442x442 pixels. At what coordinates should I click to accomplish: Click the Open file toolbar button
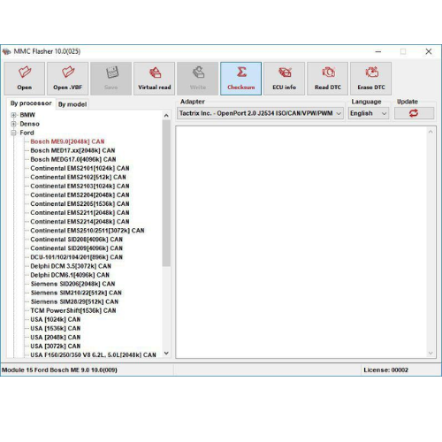tap(25, 79)
